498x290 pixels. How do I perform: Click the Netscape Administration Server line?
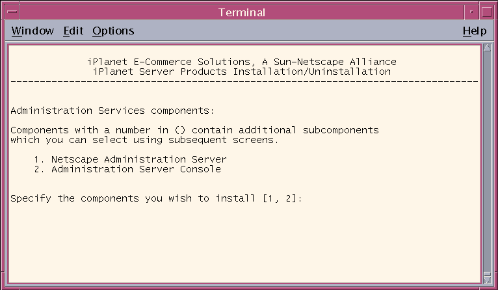point(131,159)
